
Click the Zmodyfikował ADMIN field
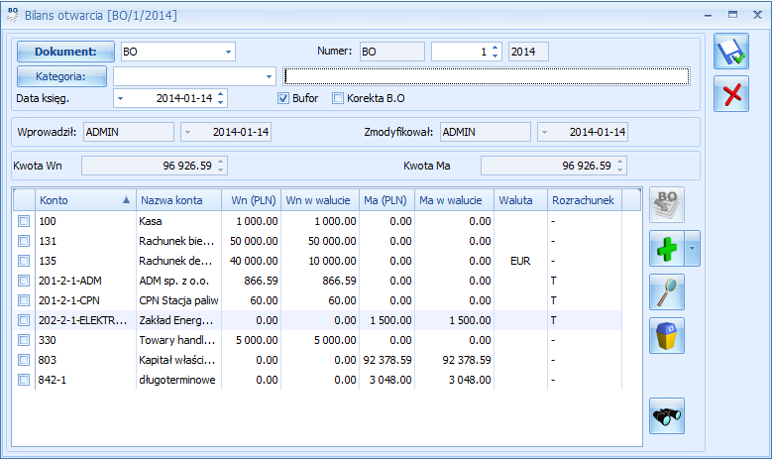[x=485, y=132]
